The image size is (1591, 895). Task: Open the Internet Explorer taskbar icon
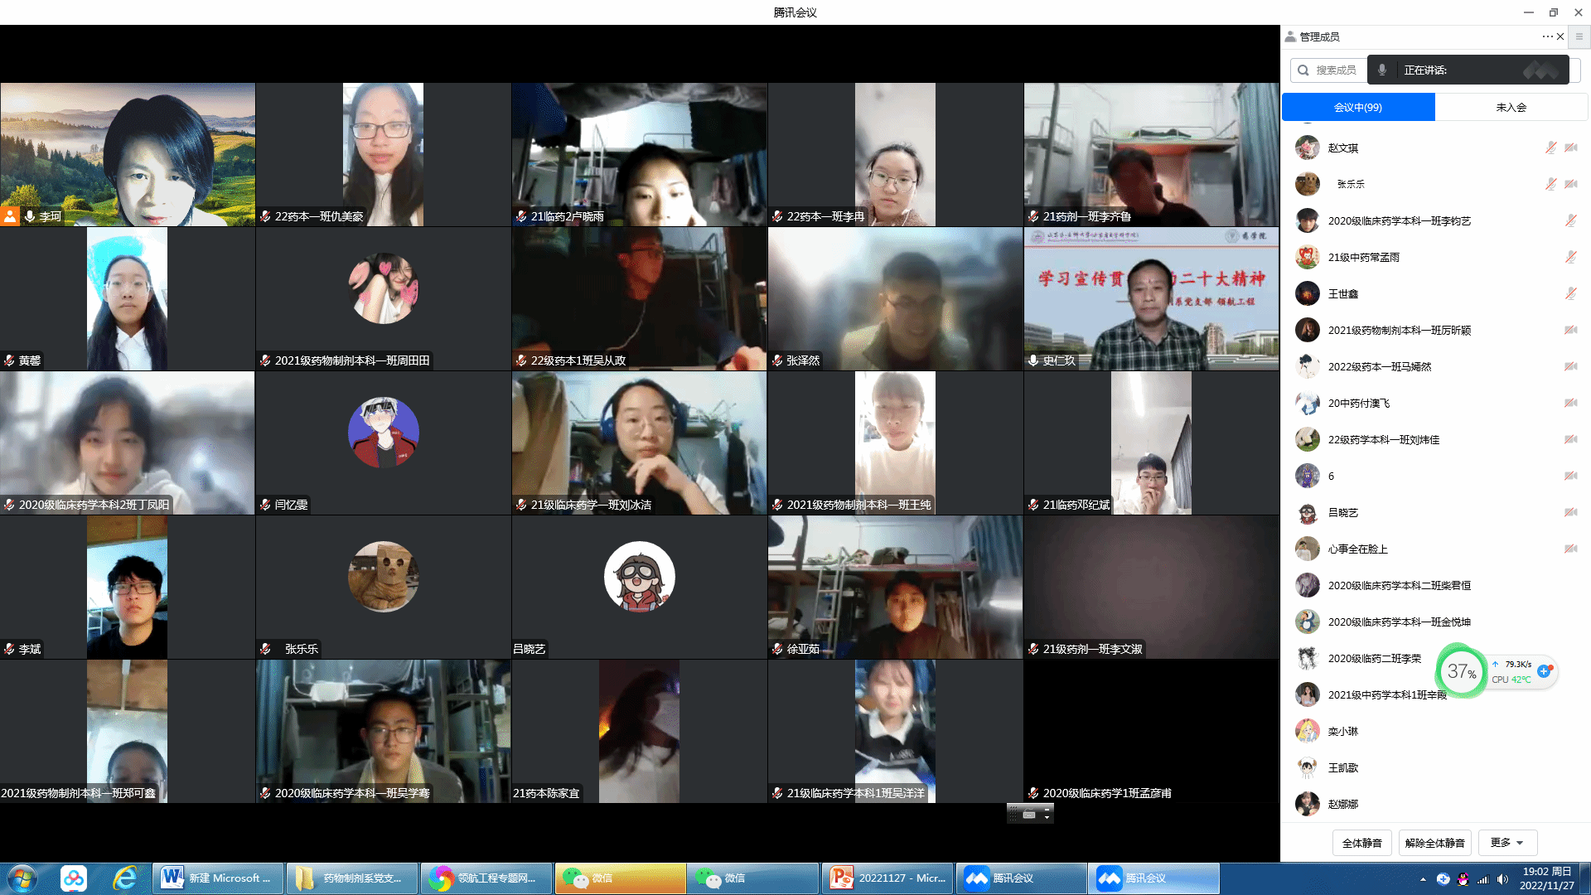click(125, 878)
